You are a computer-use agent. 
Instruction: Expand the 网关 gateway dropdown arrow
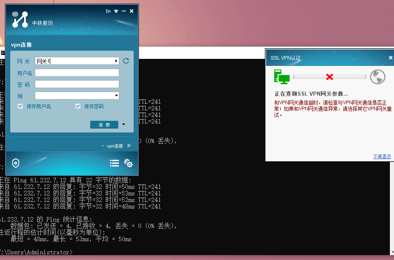coord(116,61)
